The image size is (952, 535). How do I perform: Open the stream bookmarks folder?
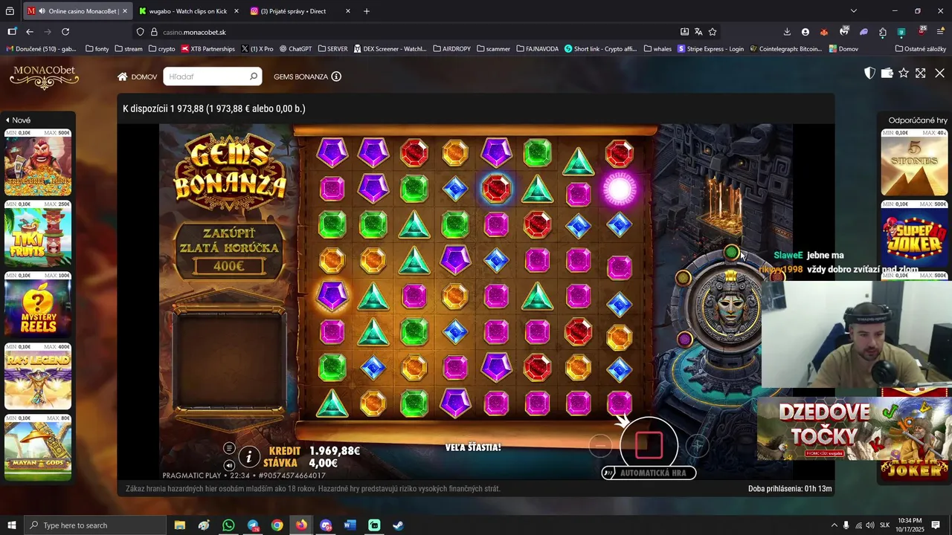pos(129,49)
